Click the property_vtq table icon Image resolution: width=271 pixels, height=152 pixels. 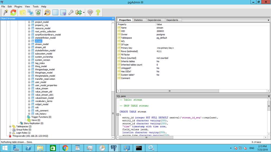tap(33, 25)
